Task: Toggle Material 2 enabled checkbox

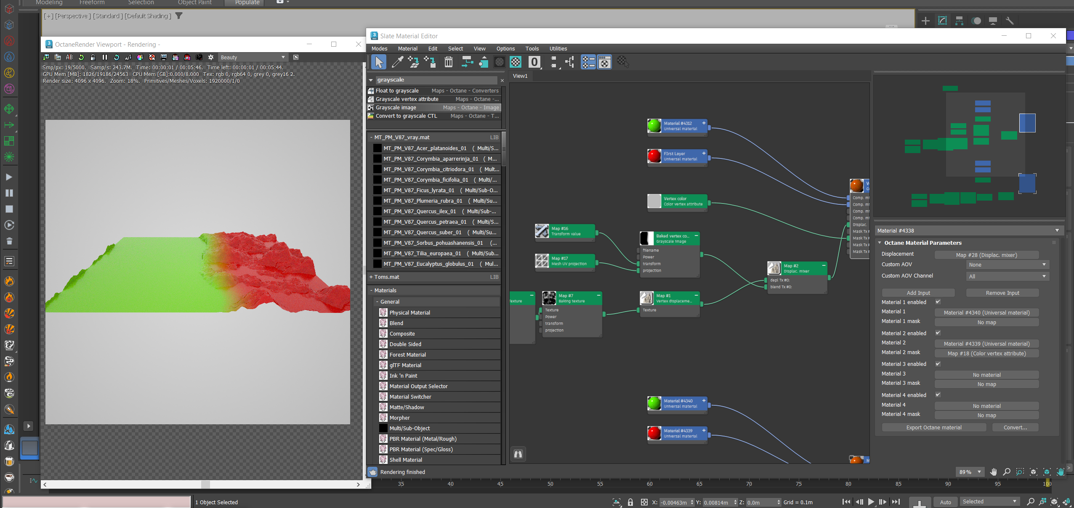Action: [x=938, y=333]
